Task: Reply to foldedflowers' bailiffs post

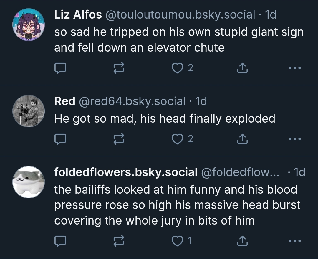Action: [x=60, y=241]
